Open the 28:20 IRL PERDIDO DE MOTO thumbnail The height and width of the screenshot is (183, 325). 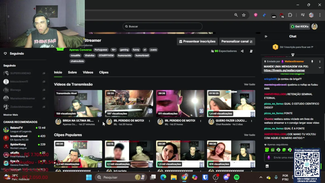(129, 103)
